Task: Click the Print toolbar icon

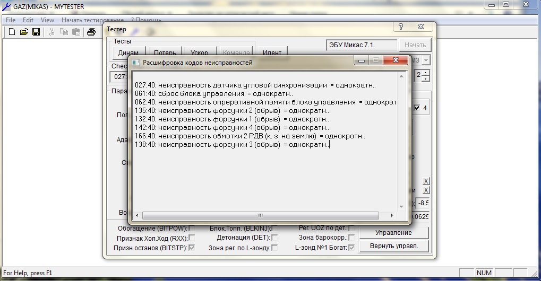Action: coord(91,32)
